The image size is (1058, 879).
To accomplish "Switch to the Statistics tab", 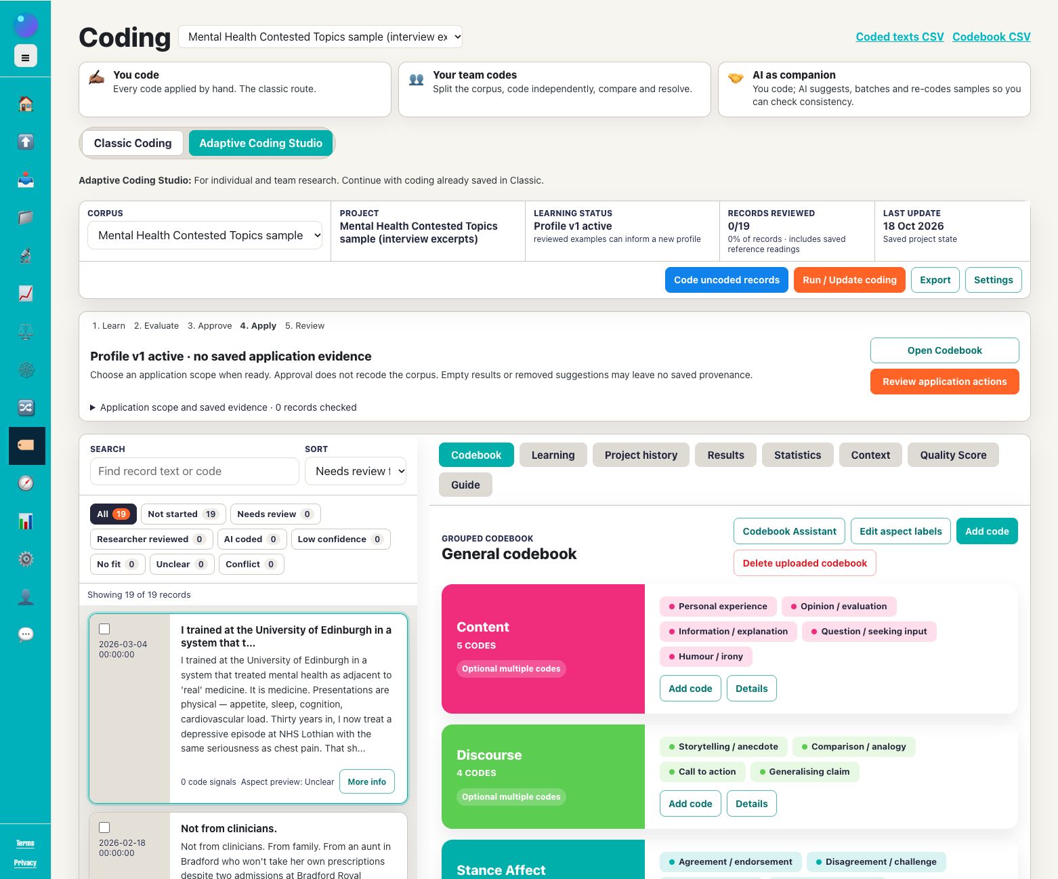I will click(x=797, y=455).
